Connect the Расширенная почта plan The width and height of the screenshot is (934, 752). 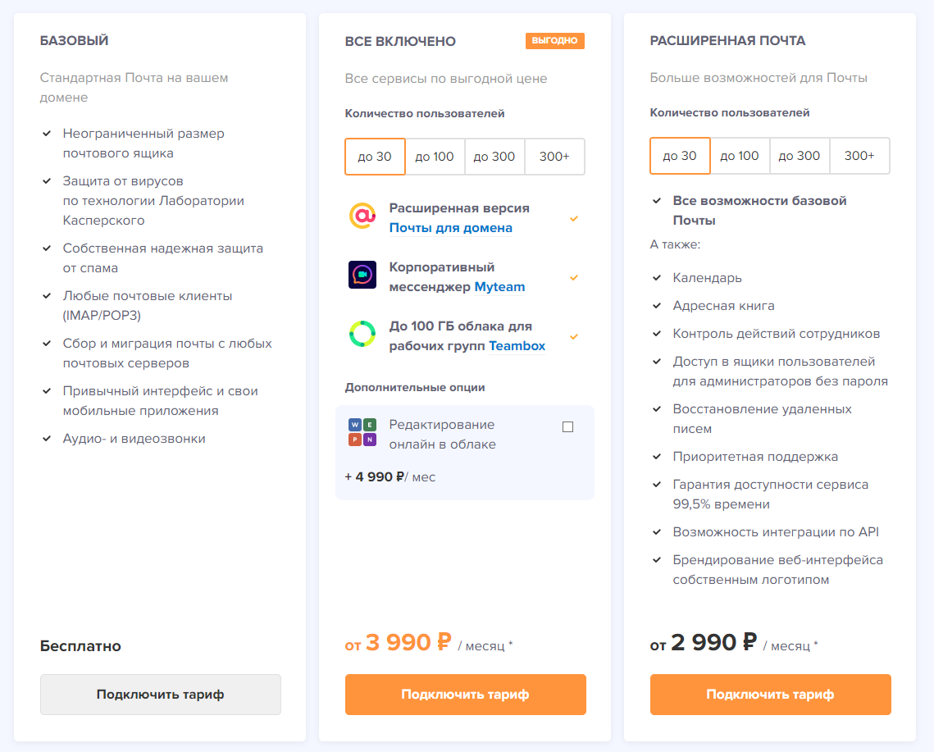click(x=771, y=695)
